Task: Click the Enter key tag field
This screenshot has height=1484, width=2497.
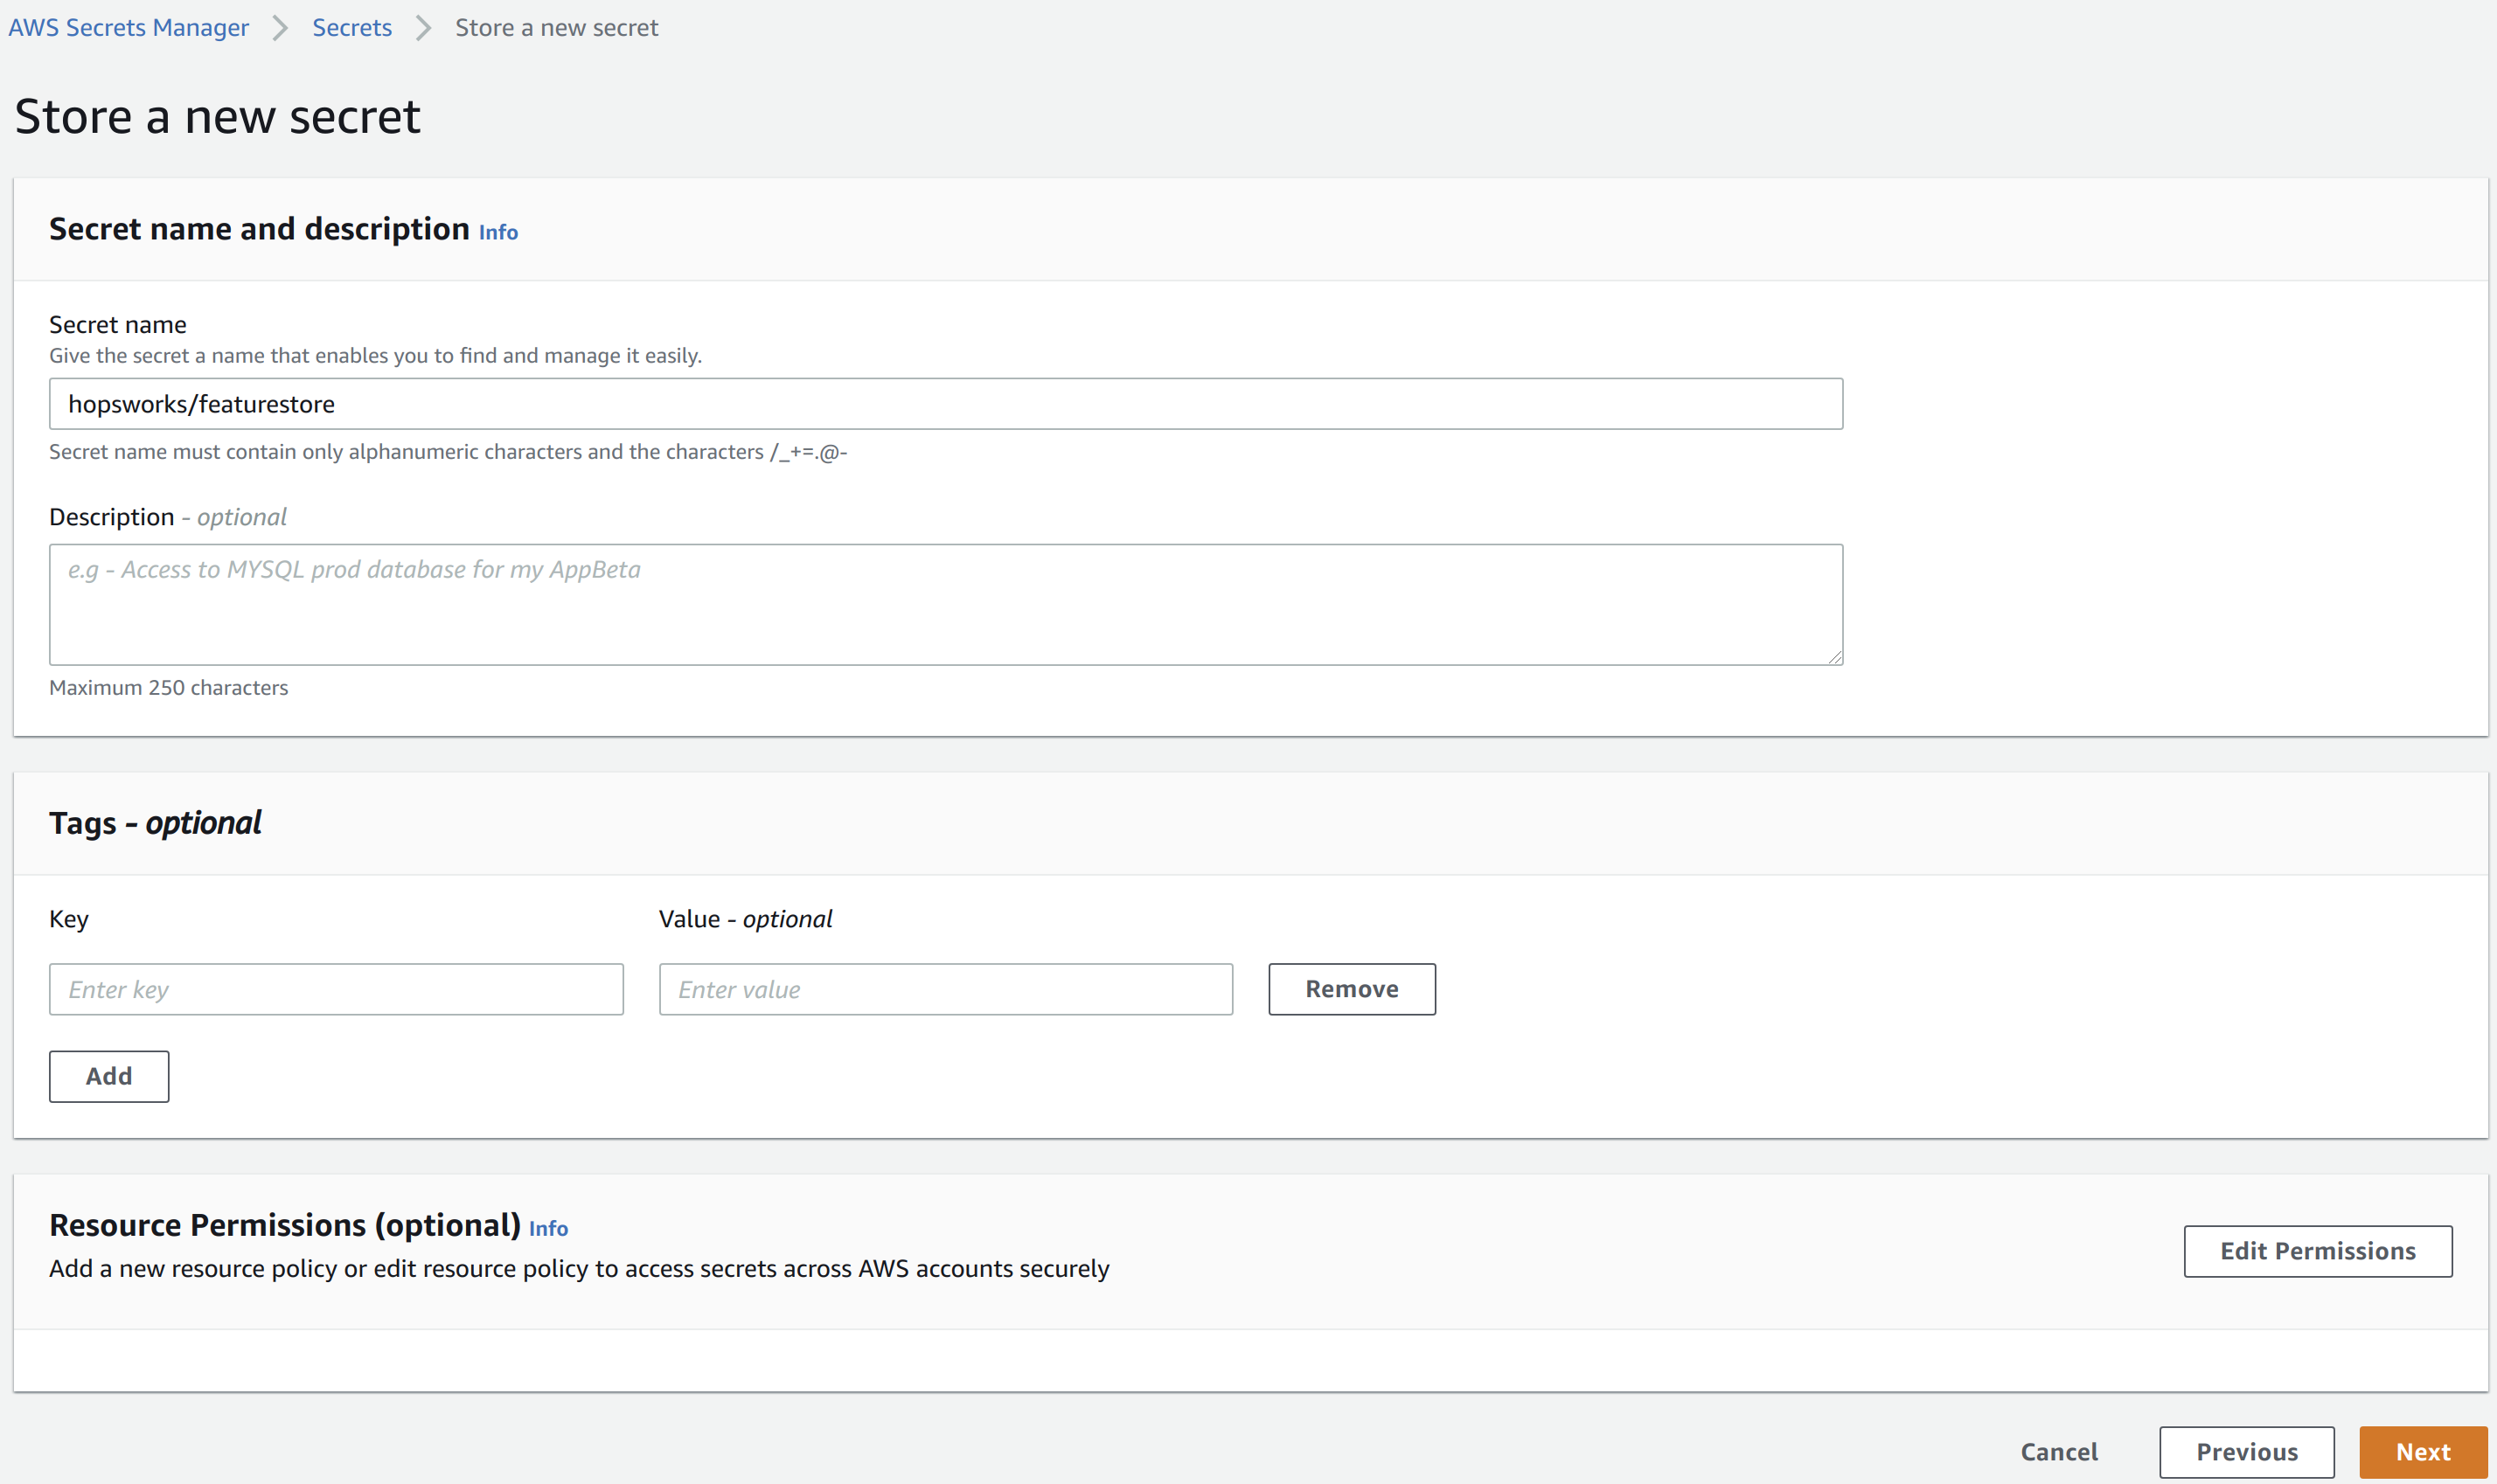Action: tap(335, 989)
